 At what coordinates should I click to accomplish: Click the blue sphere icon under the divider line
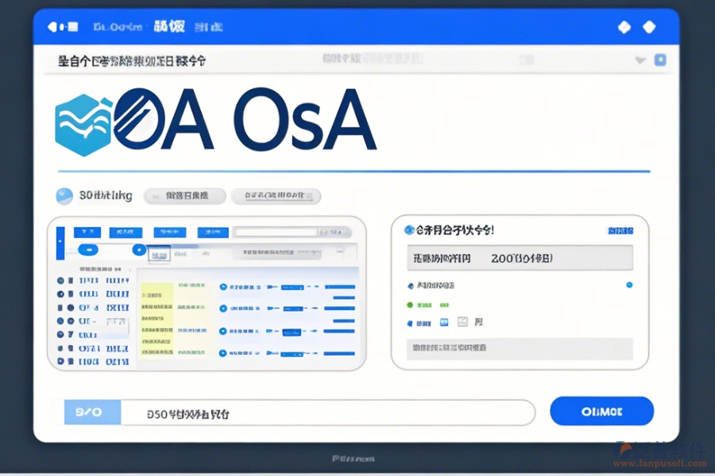(64, 196)
